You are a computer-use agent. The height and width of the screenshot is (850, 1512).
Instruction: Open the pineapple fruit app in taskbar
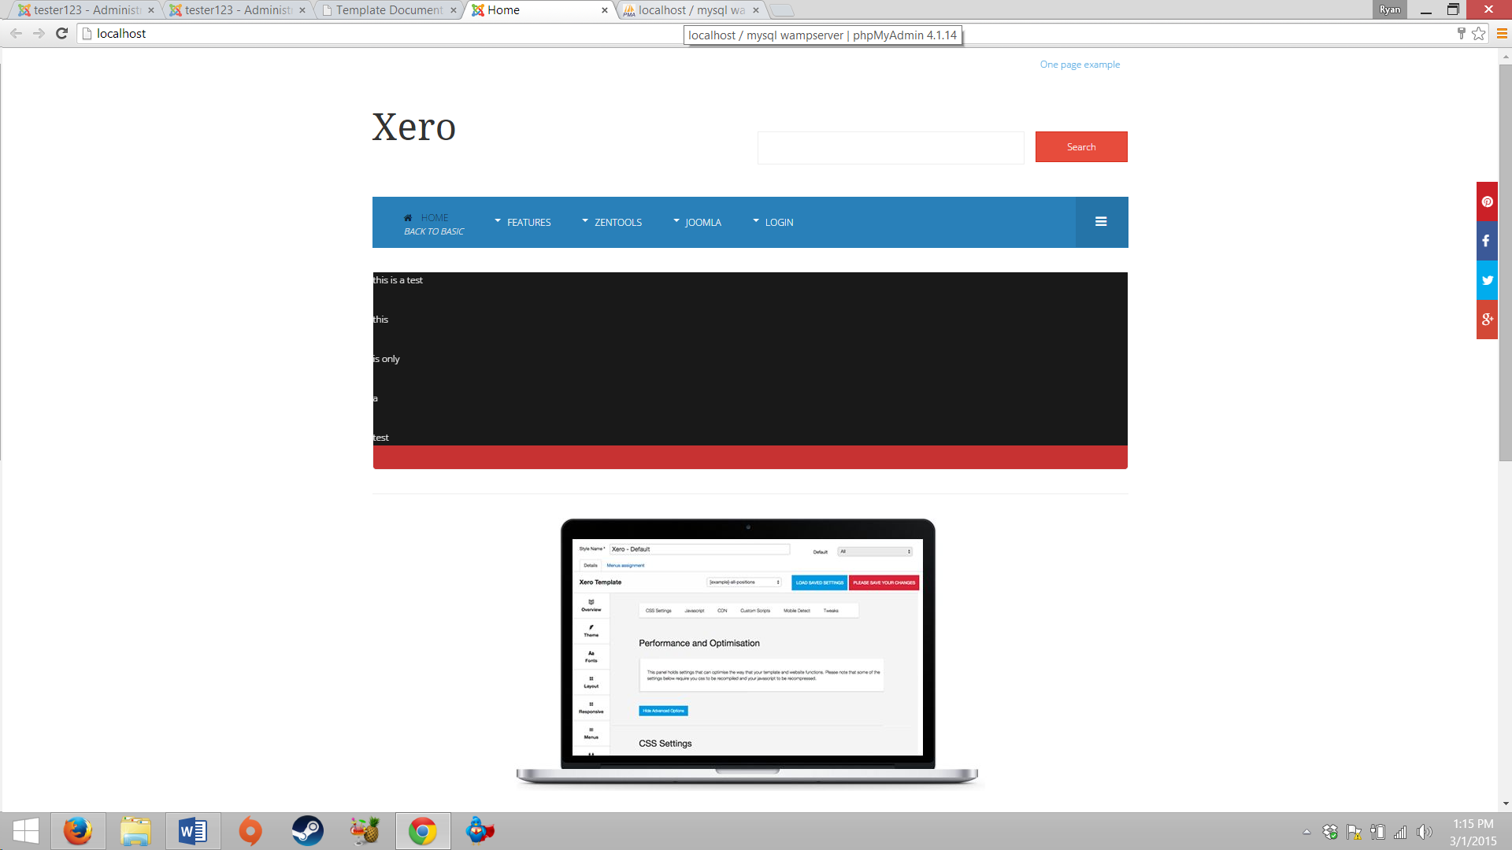pyautogui.click(x=365, y=831)
